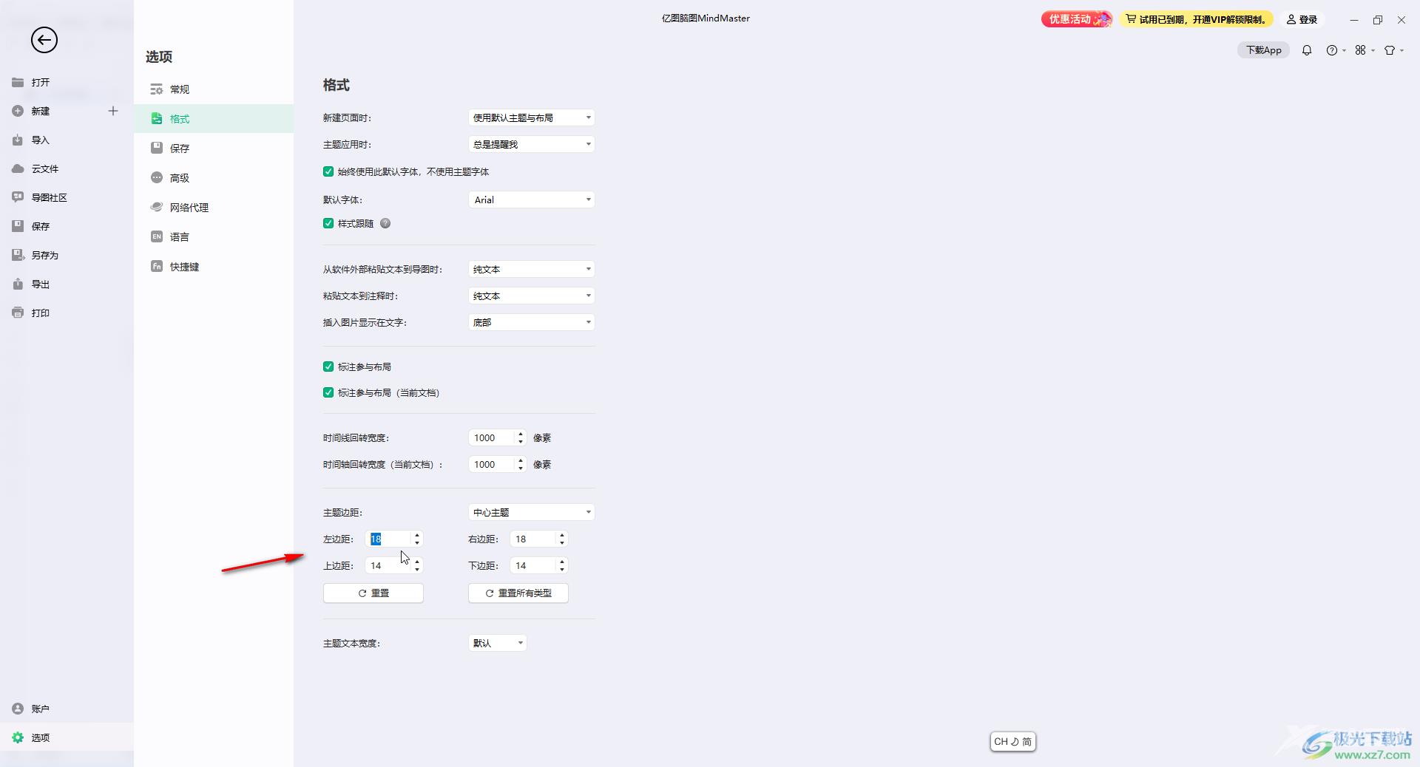This screenshot has width=1420, height=767.
Task: Open 账户 at the sidebar bottom
Action: tap(67, 709)
